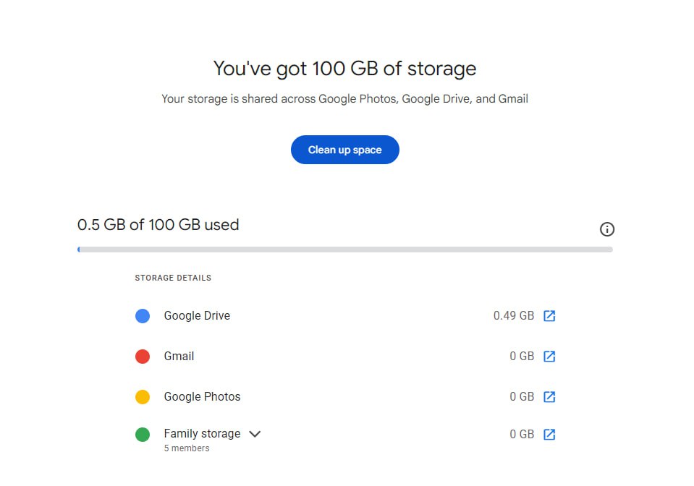Expand the Family storage chevron
Image resolution: width=694 pixels, height=486 pixels.
[255, 434]
